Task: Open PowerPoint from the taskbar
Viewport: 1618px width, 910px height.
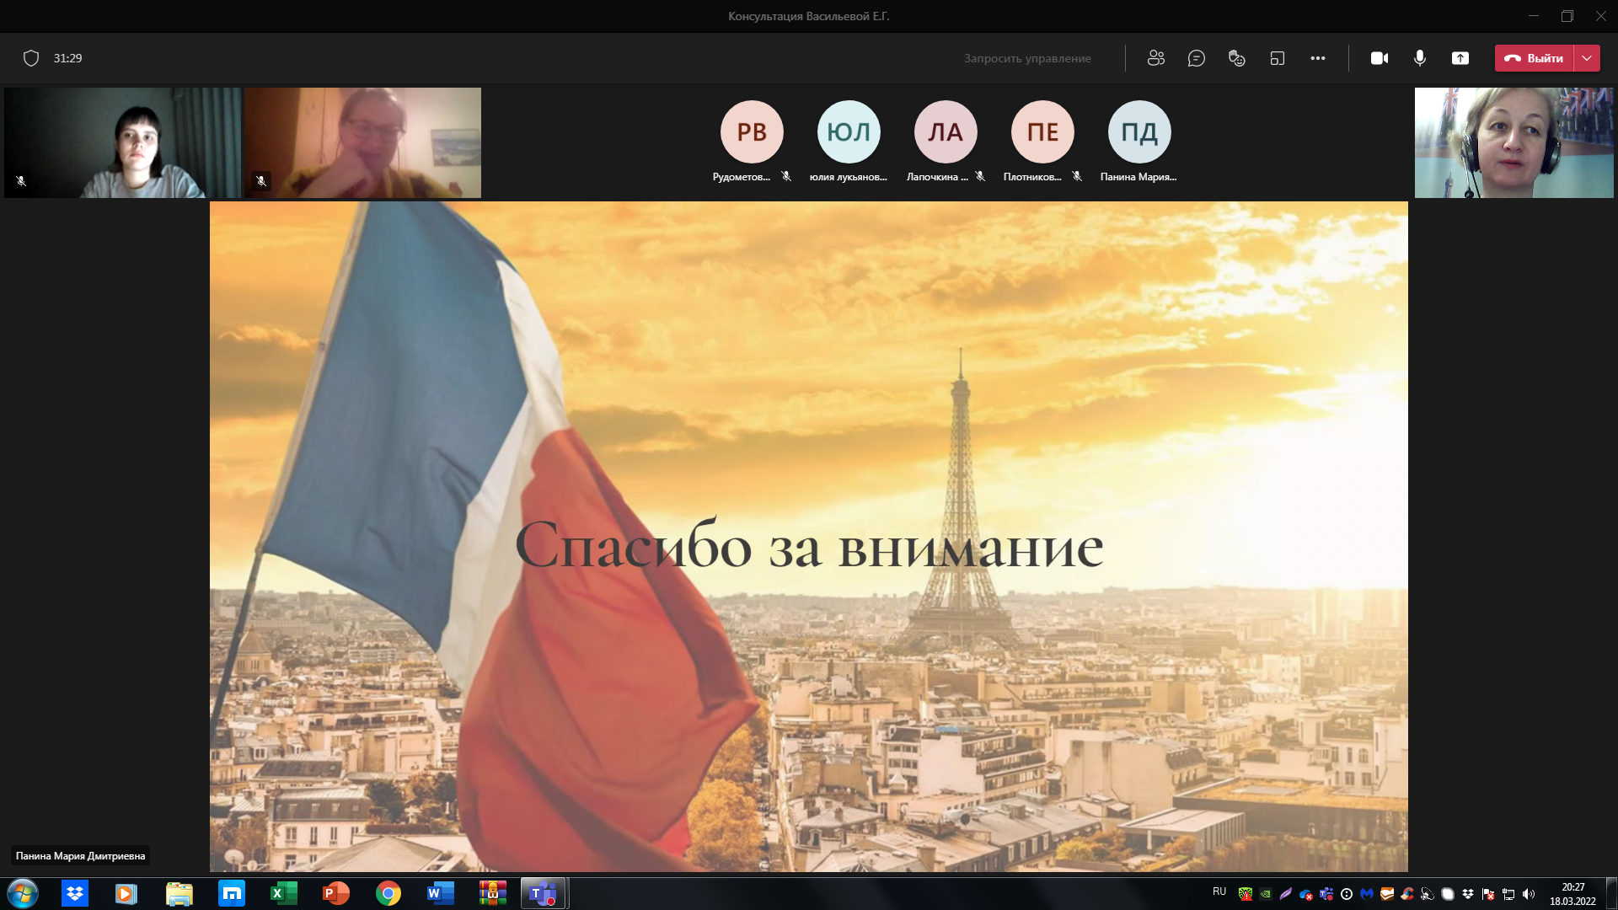Action: point(335,893)
